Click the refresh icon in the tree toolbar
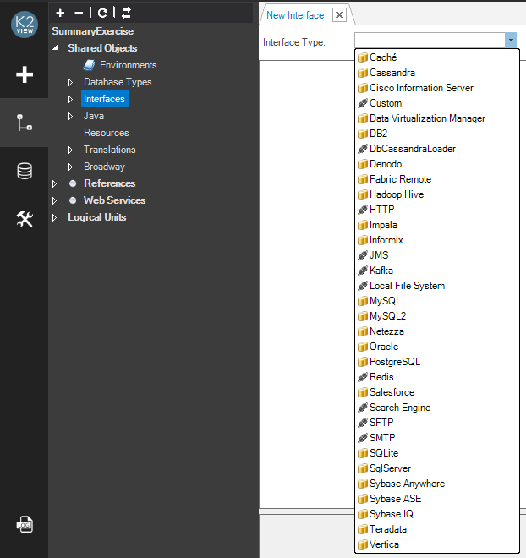The height and width of the screenshot is (558, 526). 102,13
